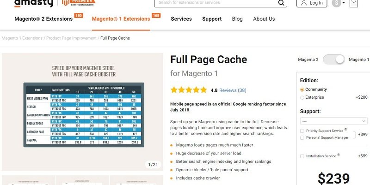Image resolution: width=370 pixels, height=185 pixels.
Task: Click the +$99 support price
Action: tap(363, 134)
